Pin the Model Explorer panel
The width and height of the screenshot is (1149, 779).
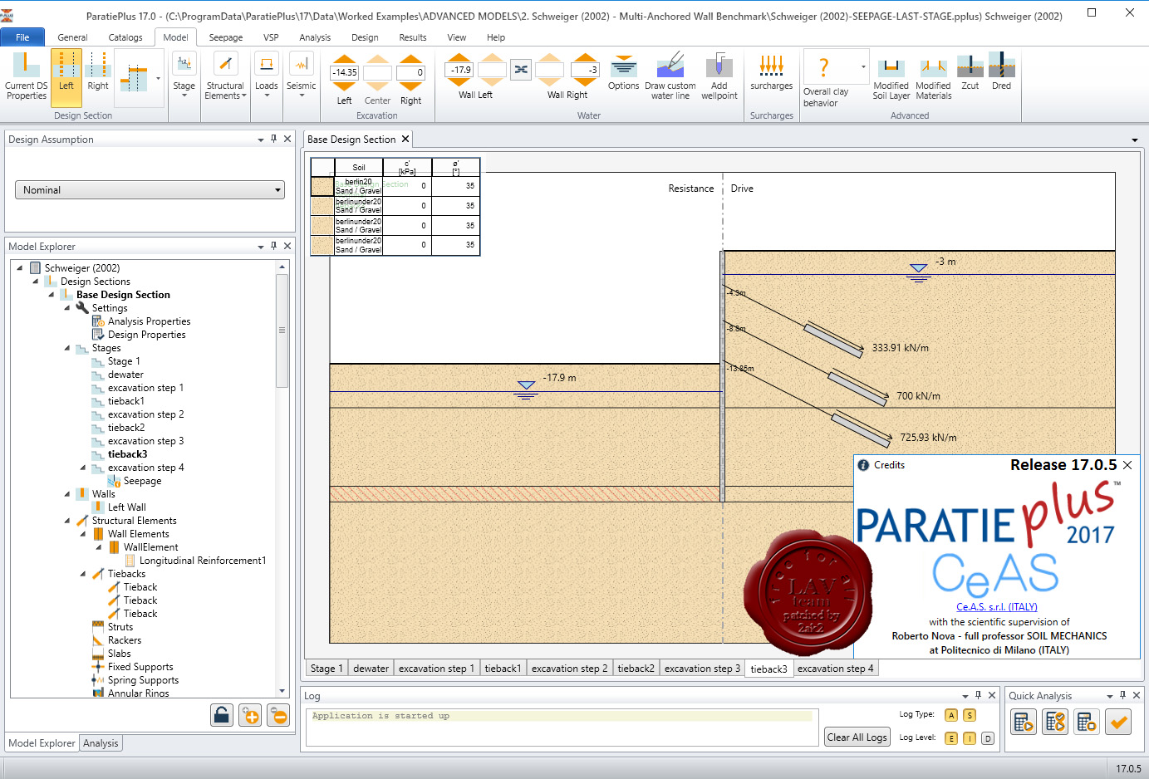pos(273,246)
